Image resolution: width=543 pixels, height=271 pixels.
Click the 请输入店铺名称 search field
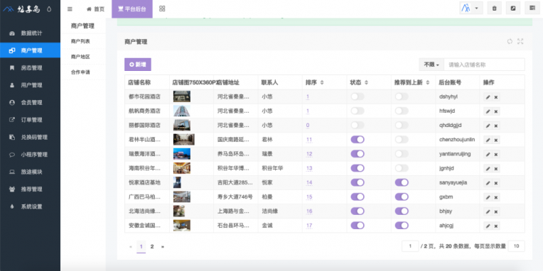(x=484, y=65)
